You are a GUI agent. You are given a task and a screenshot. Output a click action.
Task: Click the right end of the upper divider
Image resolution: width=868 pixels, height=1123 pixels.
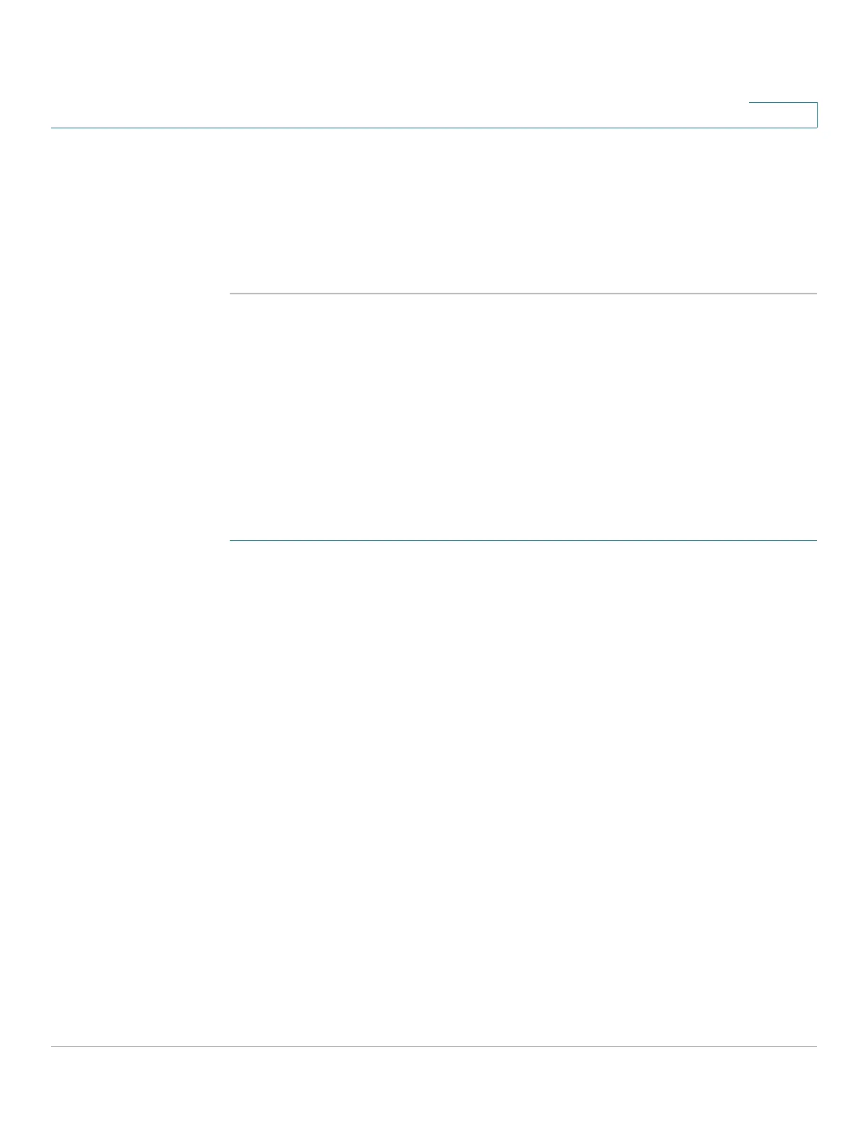pos(814,294)
